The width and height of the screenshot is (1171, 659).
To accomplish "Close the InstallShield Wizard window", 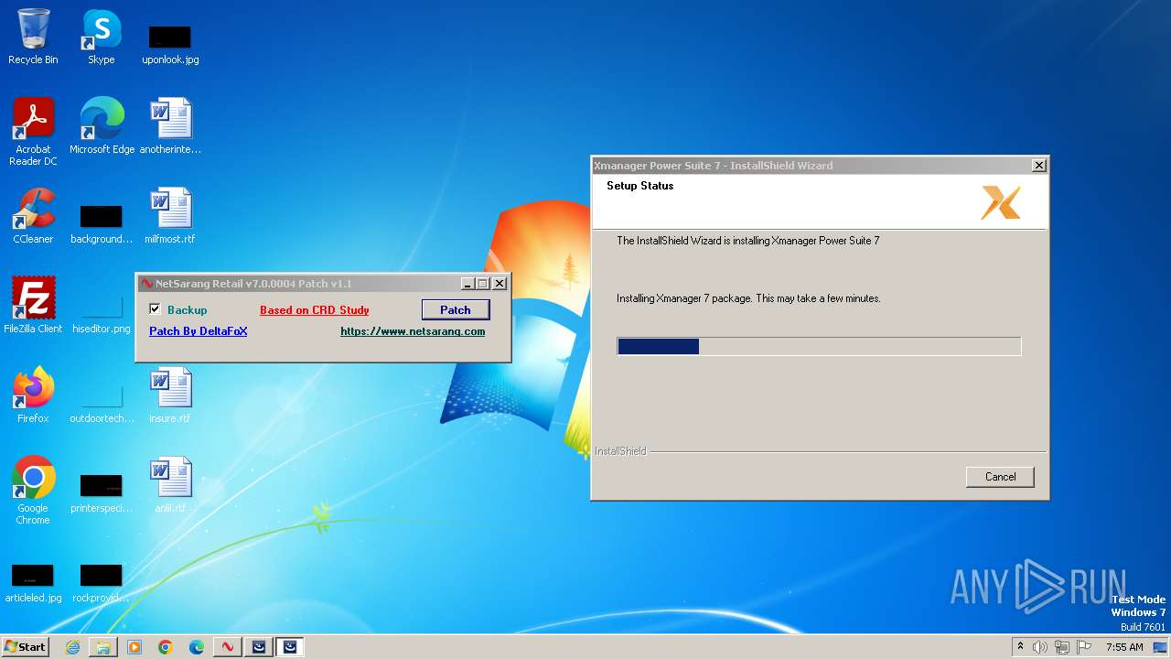I will click(1039, 166).
